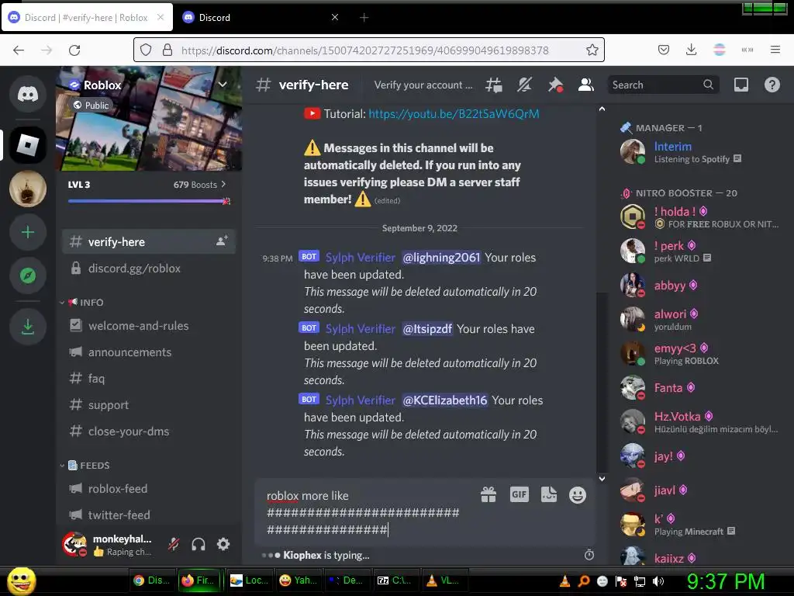Open member abbyy profile

[x=703, y=286]
